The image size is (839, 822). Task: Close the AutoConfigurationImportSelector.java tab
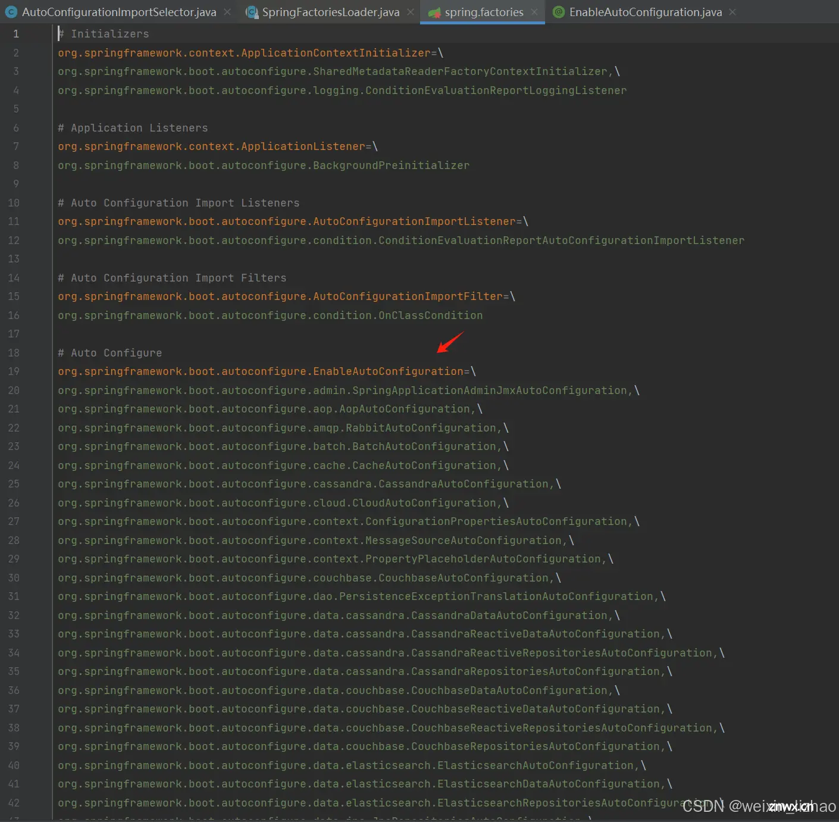pyautogui.click(x=227, y=12)
